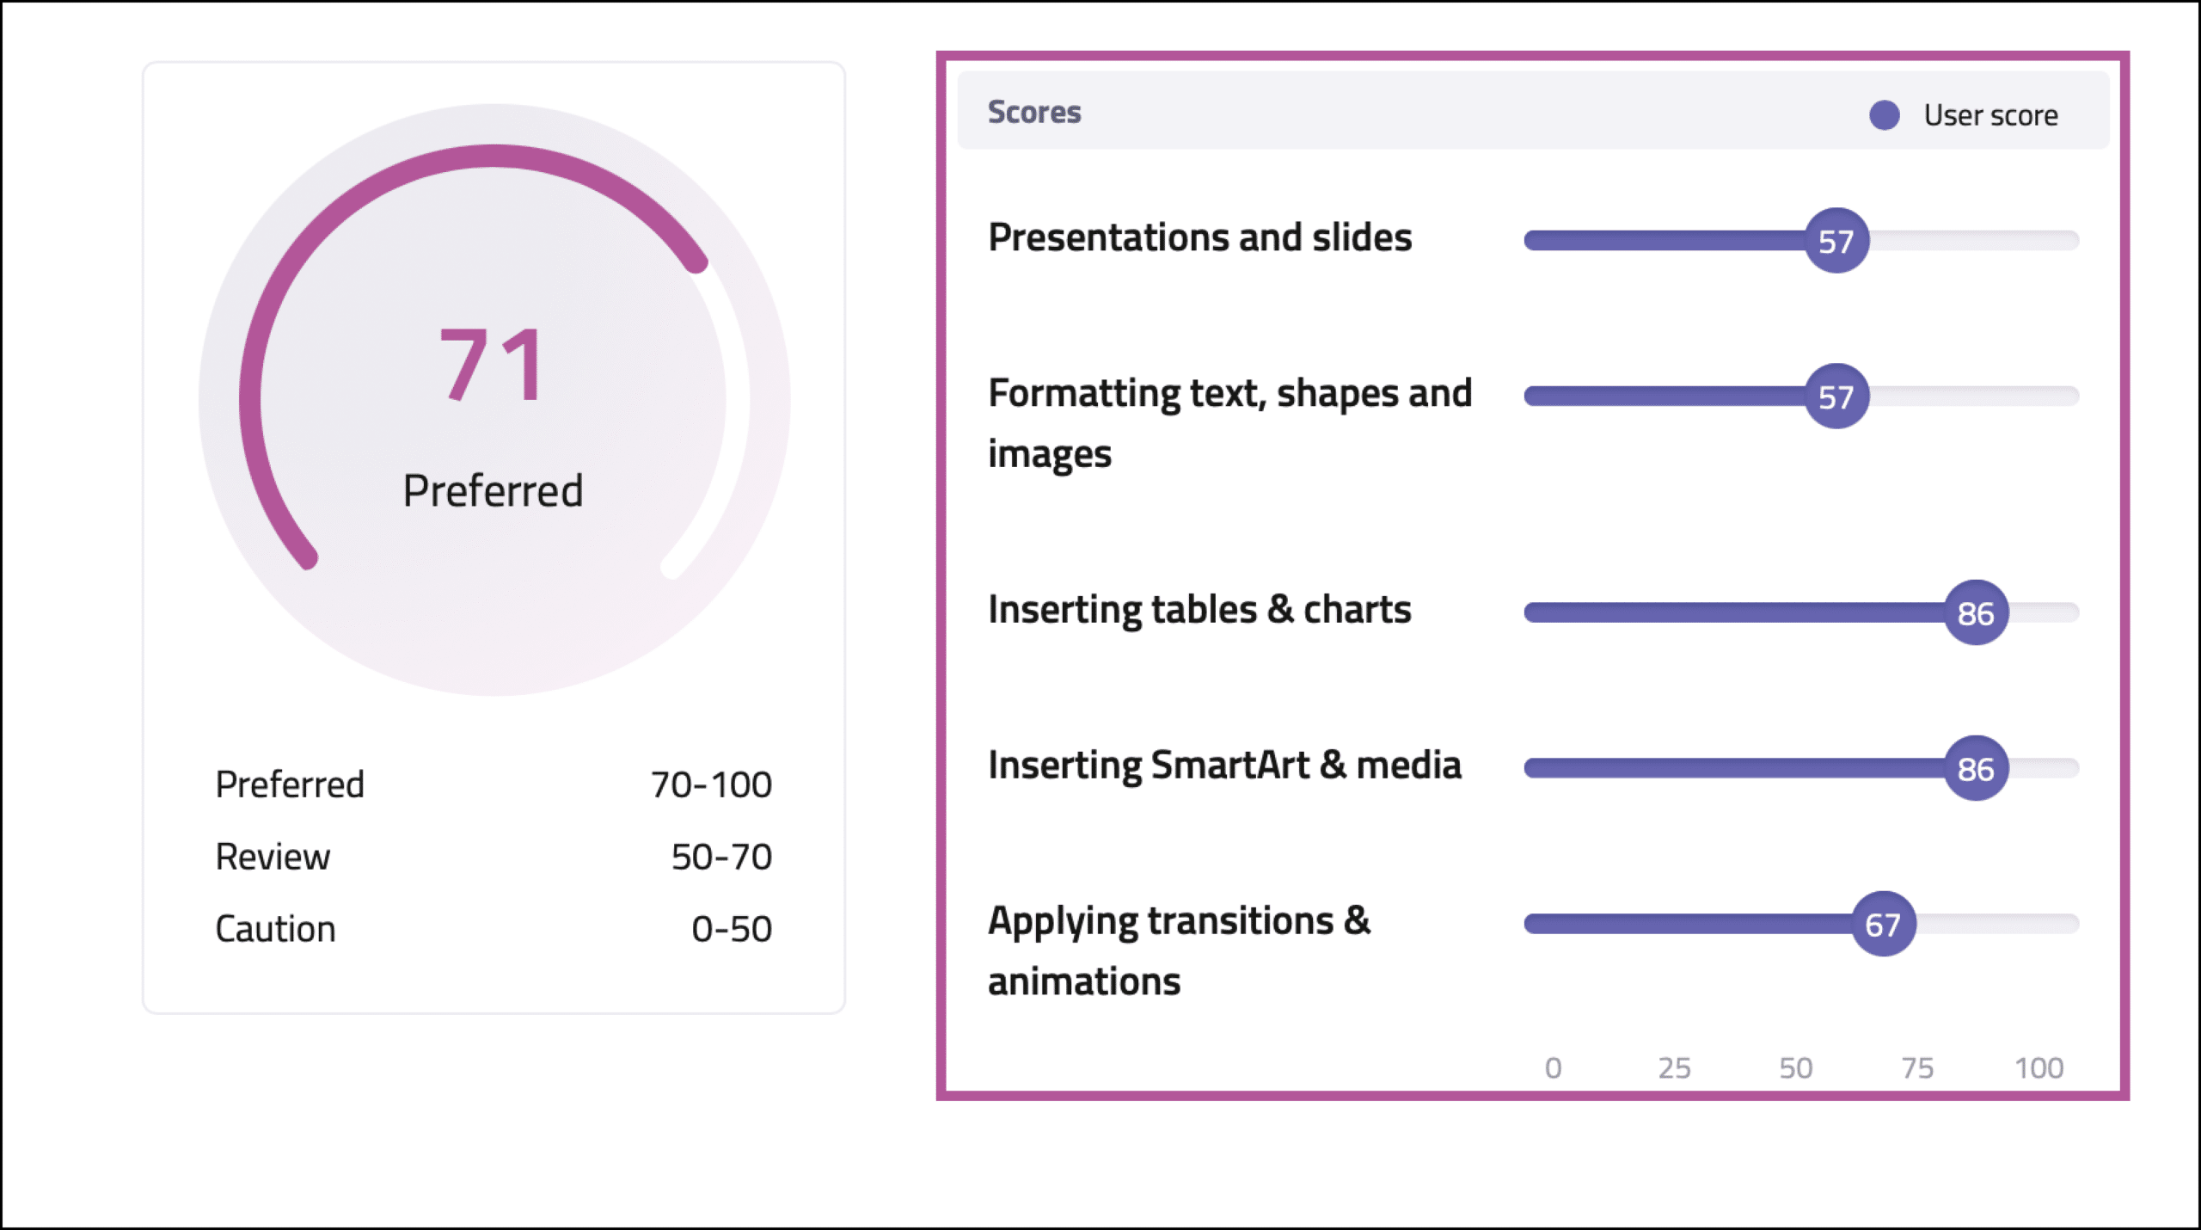Click the 57 marker for Formatting text
2201x1230 pixels.
tap(1836, 397)
